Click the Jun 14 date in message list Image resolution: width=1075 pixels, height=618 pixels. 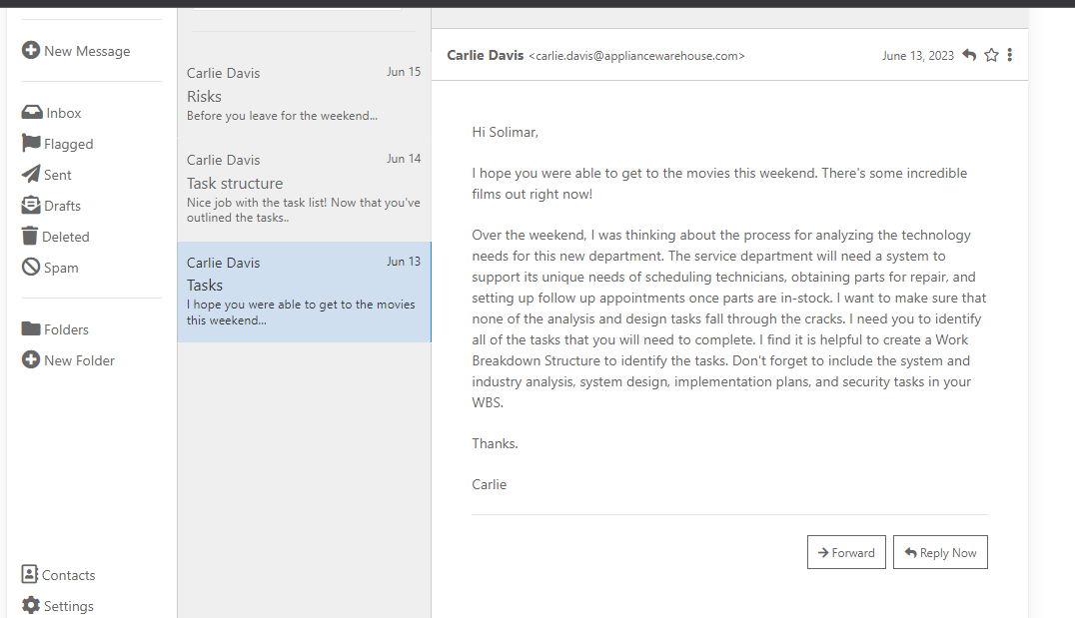tap(404, 159)
